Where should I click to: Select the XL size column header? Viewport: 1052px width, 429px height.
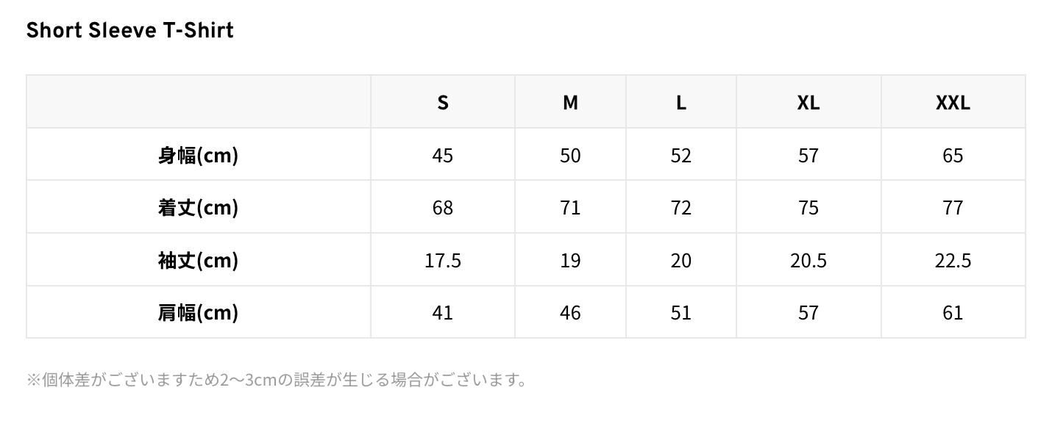pos(808,102)
